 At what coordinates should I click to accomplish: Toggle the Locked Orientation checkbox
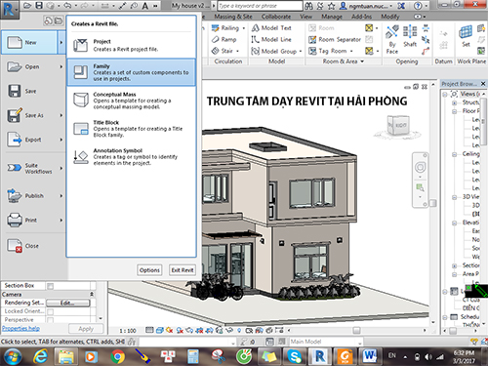point(50,311)
